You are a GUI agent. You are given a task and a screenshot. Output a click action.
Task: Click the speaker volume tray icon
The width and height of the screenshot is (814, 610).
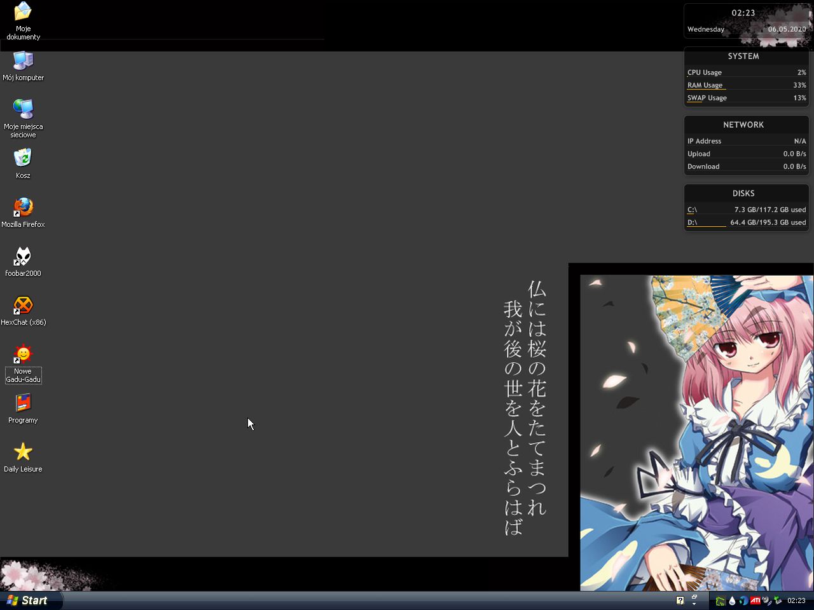[x=767, y=601]
